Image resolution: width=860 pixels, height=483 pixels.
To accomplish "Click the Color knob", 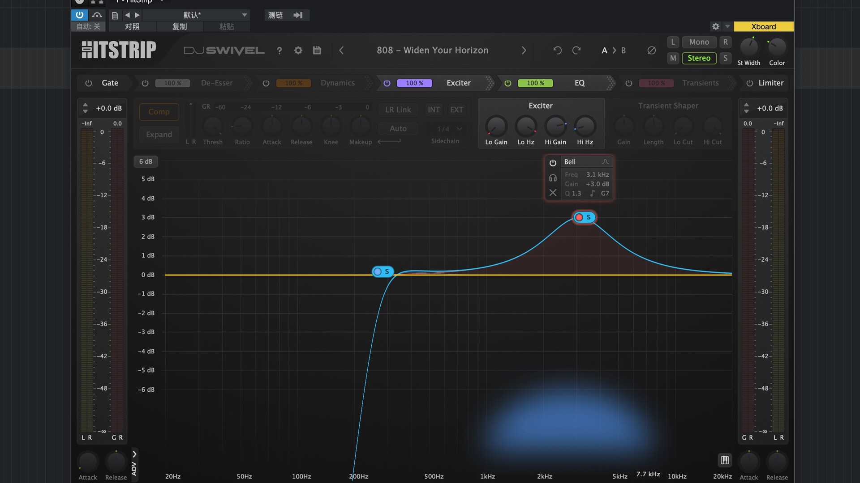I will pos(777,47).
